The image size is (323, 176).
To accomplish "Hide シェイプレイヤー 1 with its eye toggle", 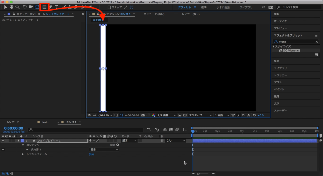I will coord(3,141).
